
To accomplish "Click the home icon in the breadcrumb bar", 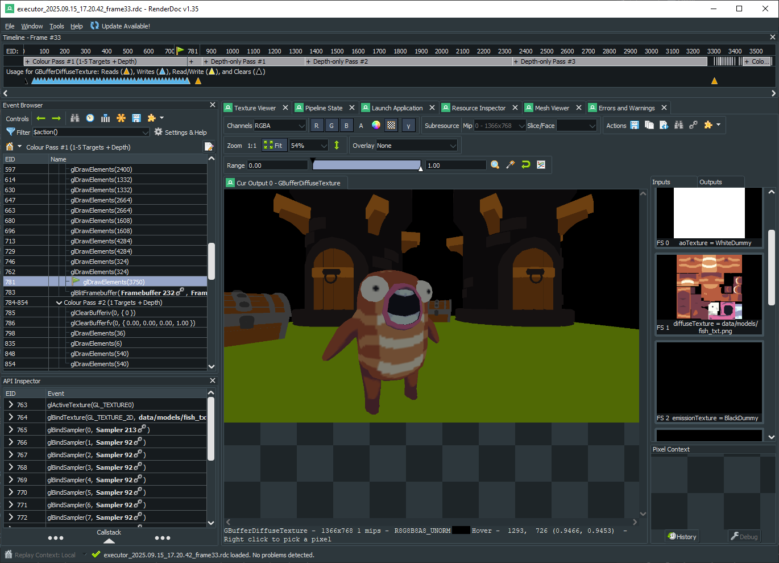I will pyautogui.click(x=10, y=147).
